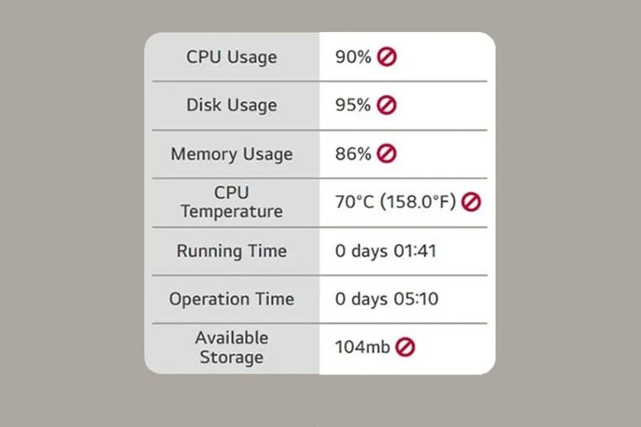This screenshot has width=641, height=427.
Task: Select the warning icon after Memory Usage 86%
Action: (x=387, y=154)
